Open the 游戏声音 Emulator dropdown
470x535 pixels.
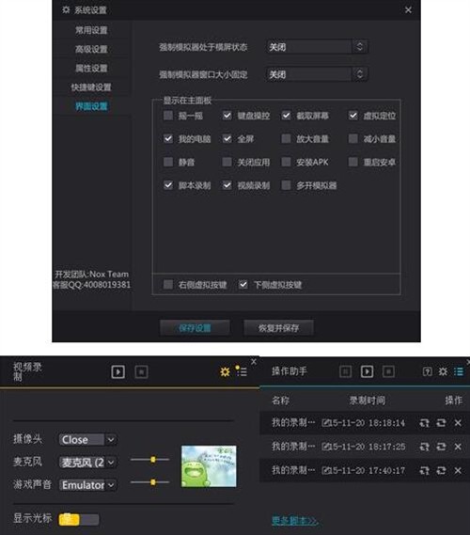(x=88, y=485)
